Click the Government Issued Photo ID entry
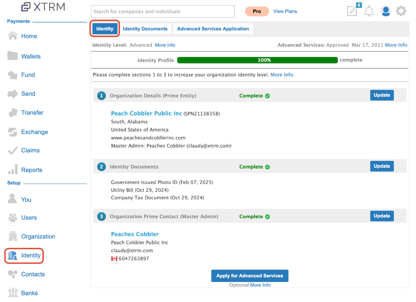This screenshot has width=416, height=302. pos(162,182)
